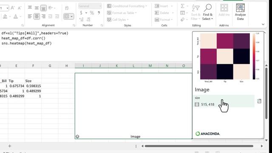The width and height of the screenshot is (272, 153).
Task: Apply Accounting dollar number format
Action: pos(81,13)
